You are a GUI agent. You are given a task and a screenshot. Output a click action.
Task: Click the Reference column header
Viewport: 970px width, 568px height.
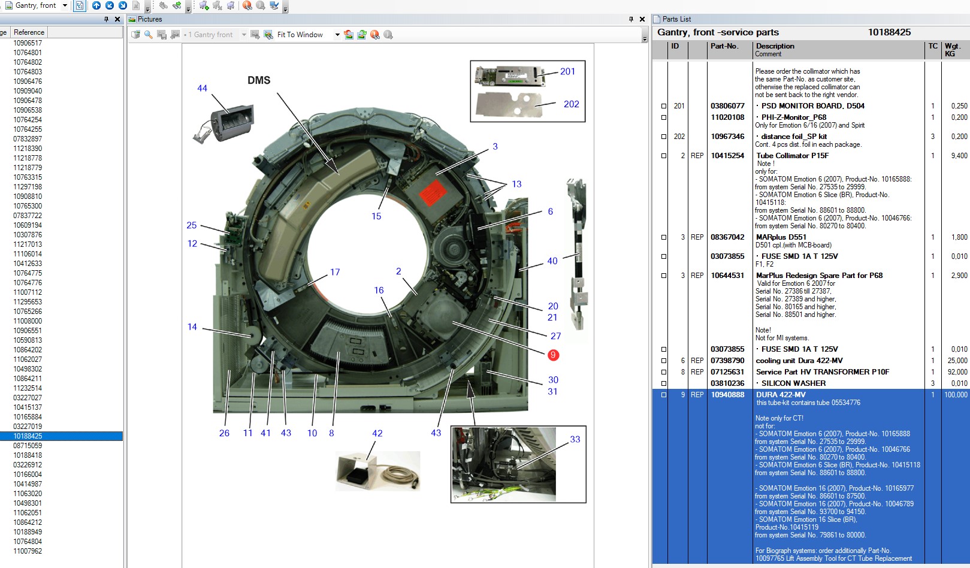pyautogui.click(x=29, y=32)
